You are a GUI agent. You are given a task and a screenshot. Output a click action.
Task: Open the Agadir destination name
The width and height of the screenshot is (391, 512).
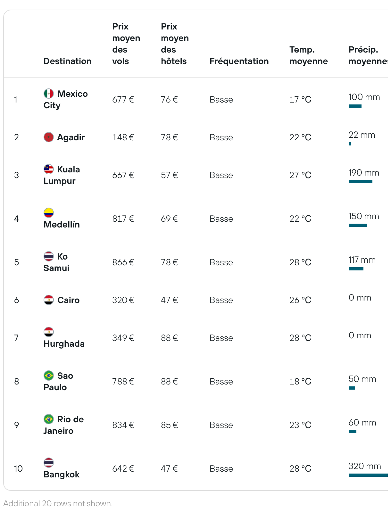[71, 137]
